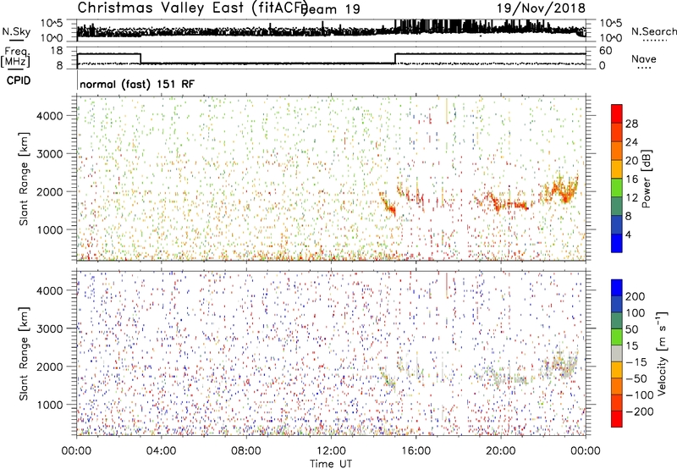The height and width of the screenshot is (469, 677).
Task: Click the blue bottom segment of the power colorbar
Action: pos(617,243)
